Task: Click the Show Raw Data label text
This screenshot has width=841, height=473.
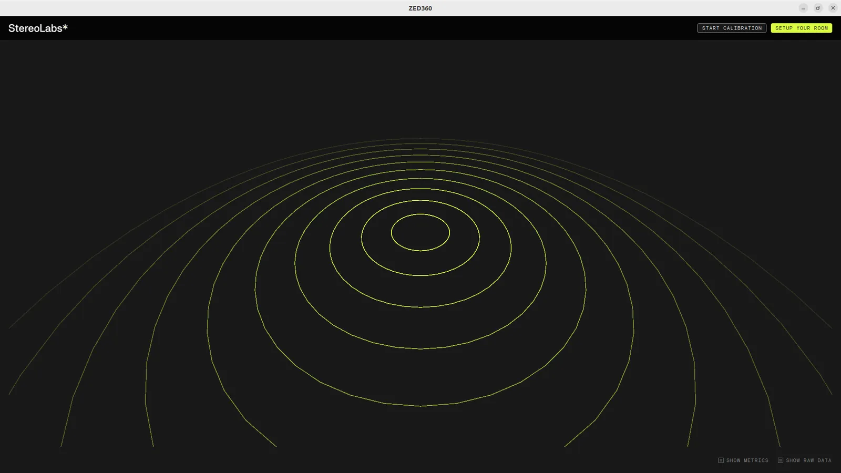Action: (809, 460)
